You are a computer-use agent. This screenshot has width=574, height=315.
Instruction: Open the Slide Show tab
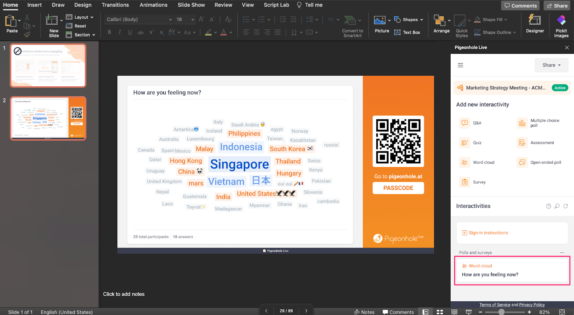191,5
